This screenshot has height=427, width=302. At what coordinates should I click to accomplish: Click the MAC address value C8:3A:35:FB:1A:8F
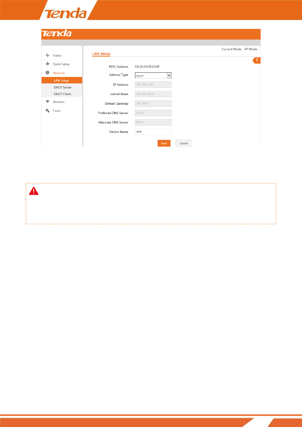point(147,67)
